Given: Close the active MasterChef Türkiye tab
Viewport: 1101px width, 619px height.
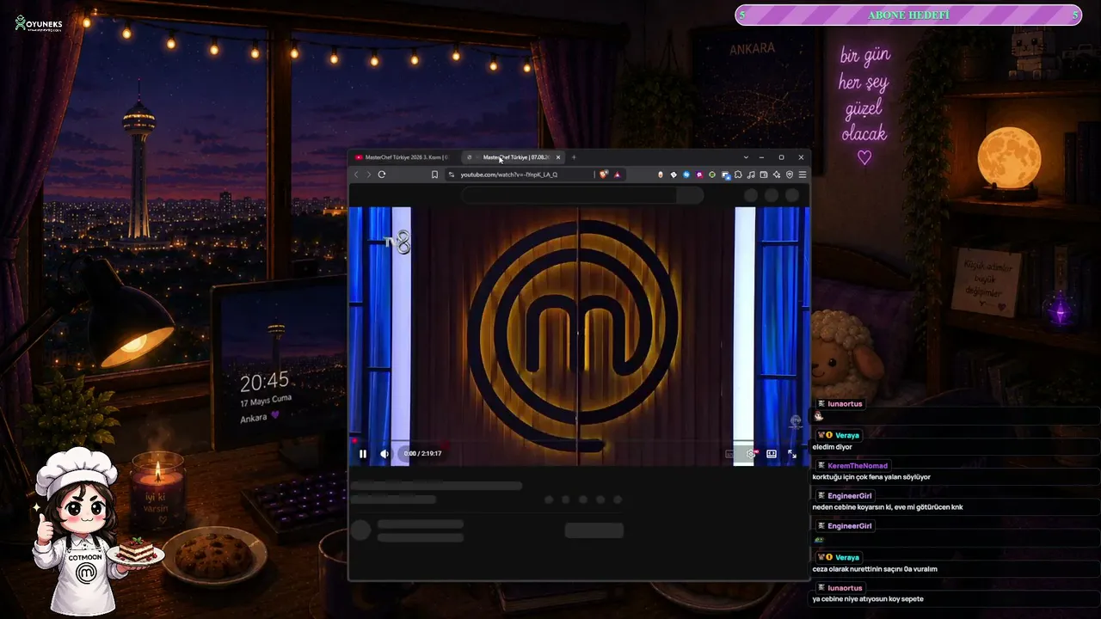Looking at the screenshot, I should (558, 157).
